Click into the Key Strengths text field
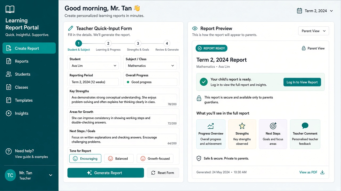The image size is (341, 191). click(x=123, y=100)
